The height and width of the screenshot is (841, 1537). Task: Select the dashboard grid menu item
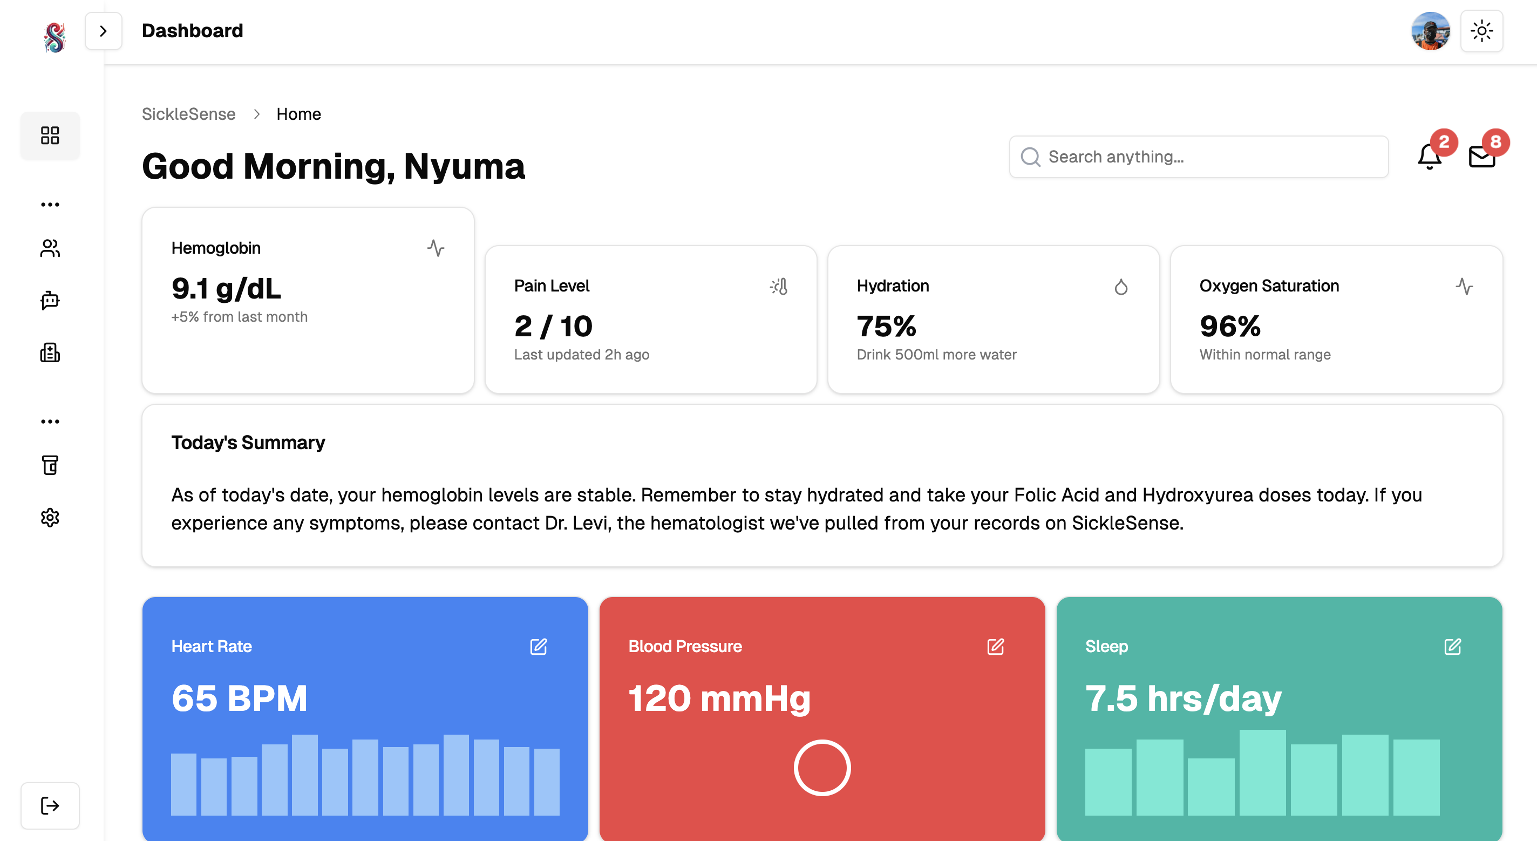[x=50, y=135]
